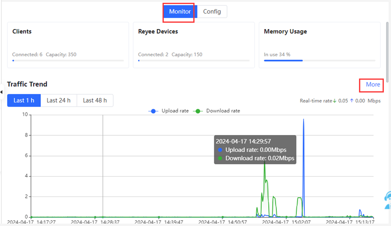Click the green real-time download arrow
The width and height of the screenshot is (391, 226).
click(x=334, y=101)
